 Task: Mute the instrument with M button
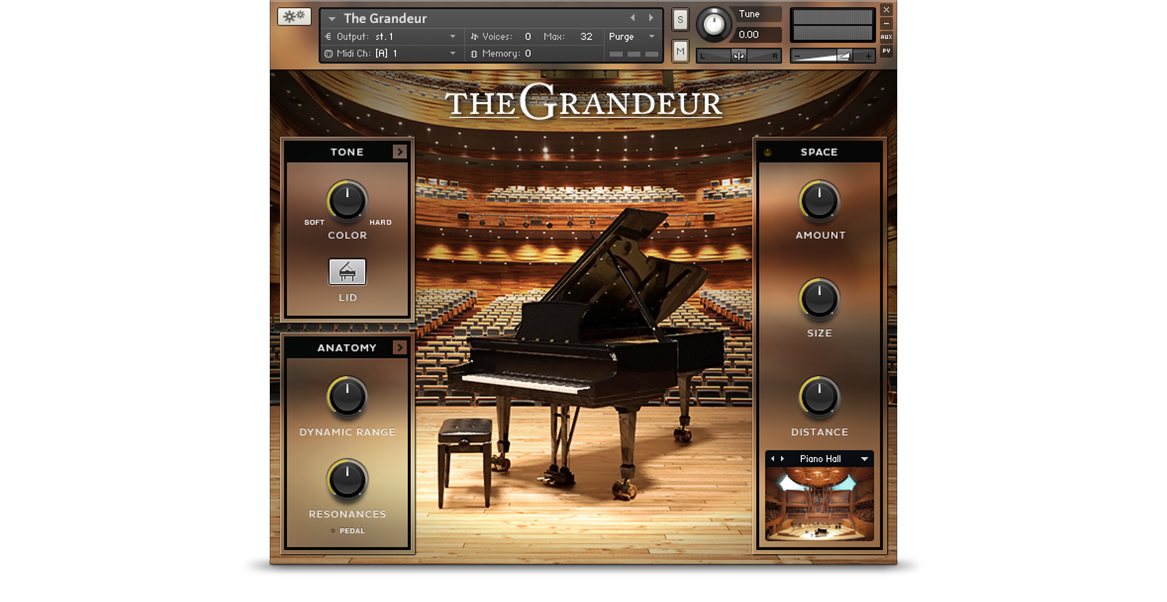click(x=680, y=51)
